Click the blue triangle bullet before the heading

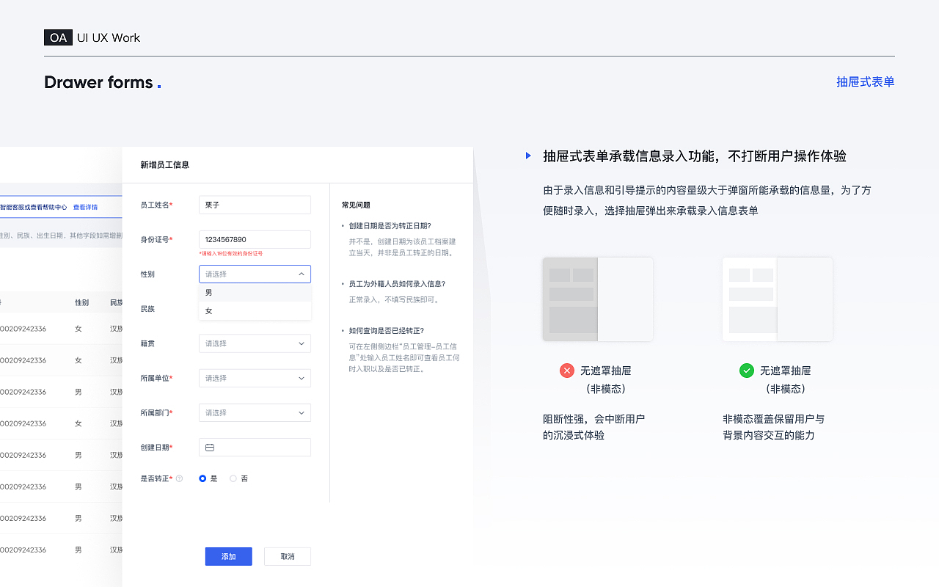pos(528,156)
